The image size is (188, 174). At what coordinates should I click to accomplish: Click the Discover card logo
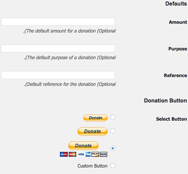tap(95, 154)
